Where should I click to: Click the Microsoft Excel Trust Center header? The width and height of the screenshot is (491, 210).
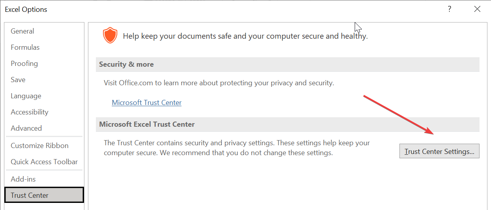[147, 124]
